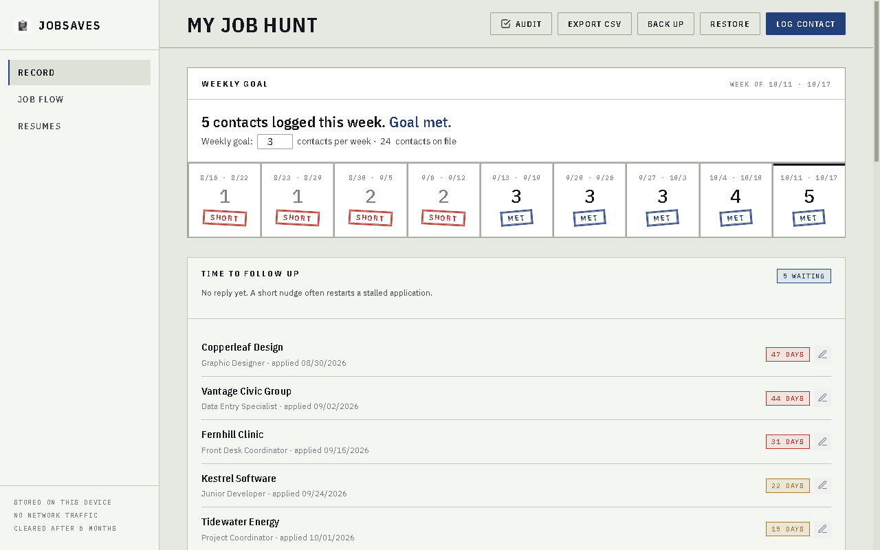Click the 'Week of 10/11 - 10/17' label
The width and height of the screenshot is (880, 550).
click(x=780, y=85)
